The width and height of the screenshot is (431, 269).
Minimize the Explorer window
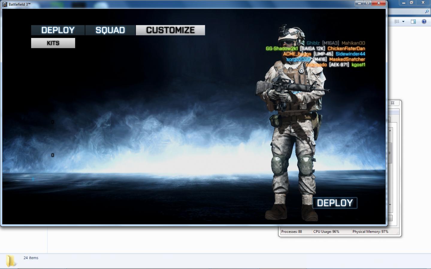tap(404, 3)
